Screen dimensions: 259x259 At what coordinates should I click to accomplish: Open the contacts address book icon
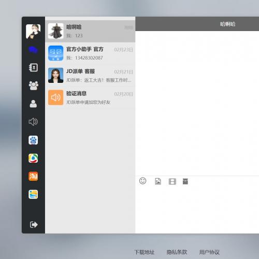coord(33,67)
